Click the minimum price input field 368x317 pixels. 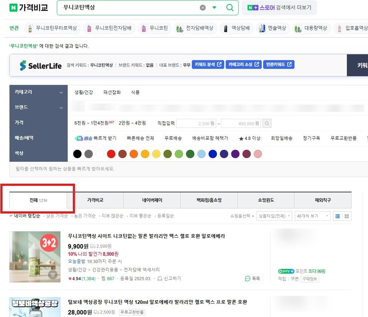point(197,124)
